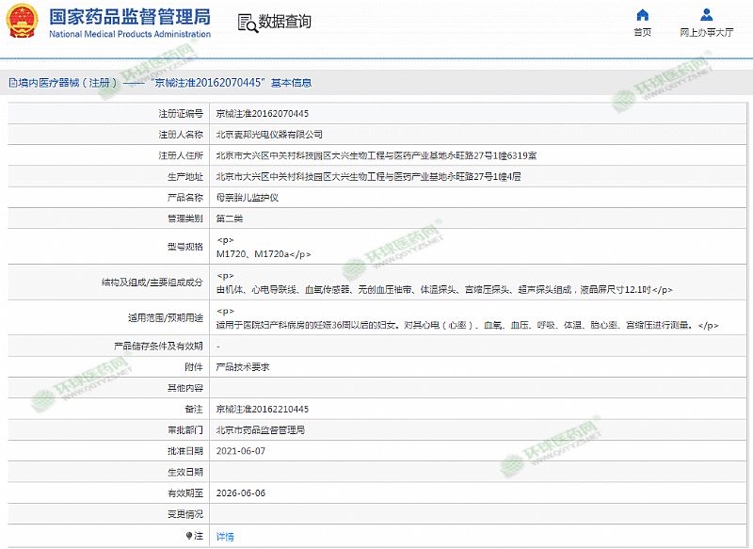Image resolution: width=753 pixels, height=549 pixels.
Task: Click the 境内医疗器械（注册） breadcrumb text
Action: (x=65, y=83)
